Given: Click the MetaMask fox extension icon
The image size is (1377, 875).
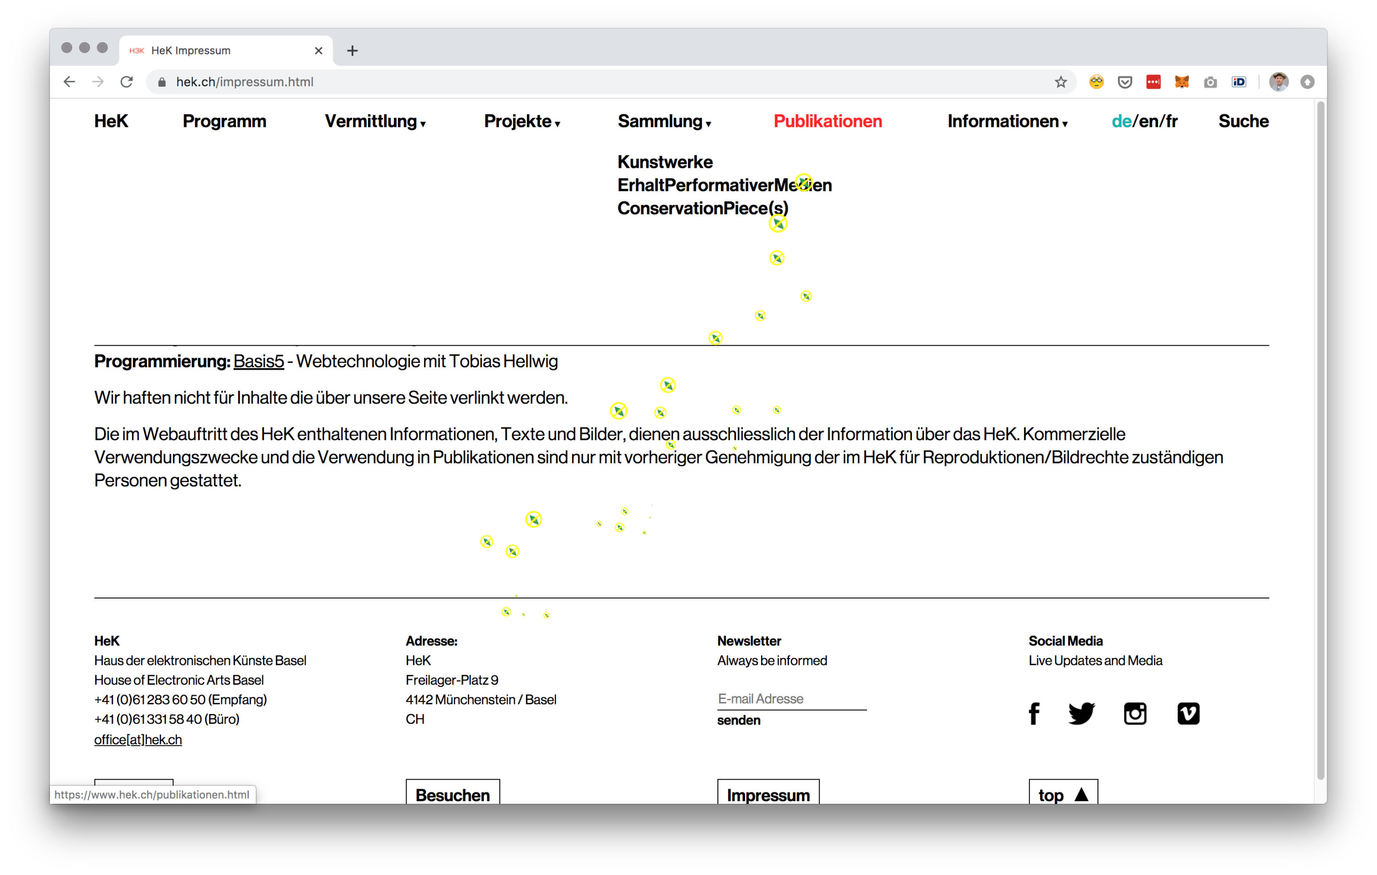Looking at the screenshot, I should (x=1181, y=82).
